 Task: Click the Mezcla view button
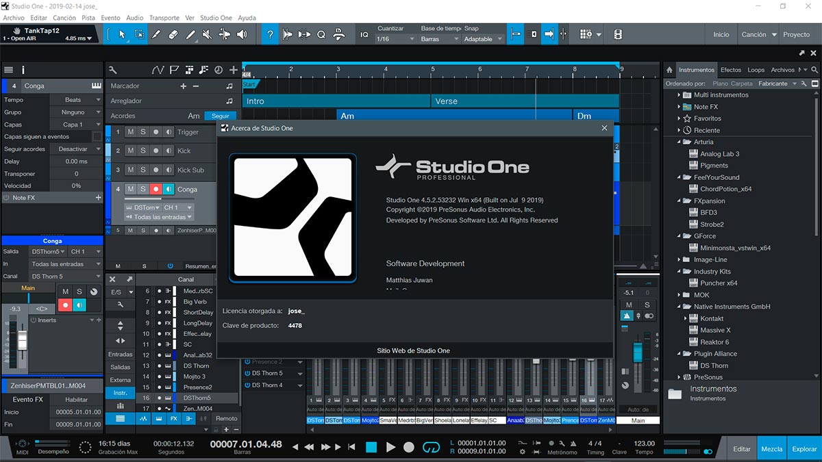772,449
